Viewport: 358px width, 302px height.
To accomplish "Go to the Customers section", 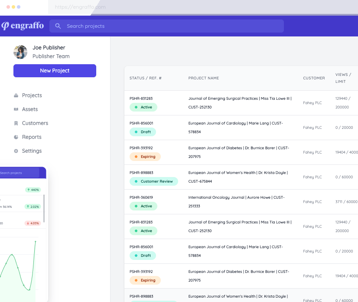I will click(x=35, y=123).
